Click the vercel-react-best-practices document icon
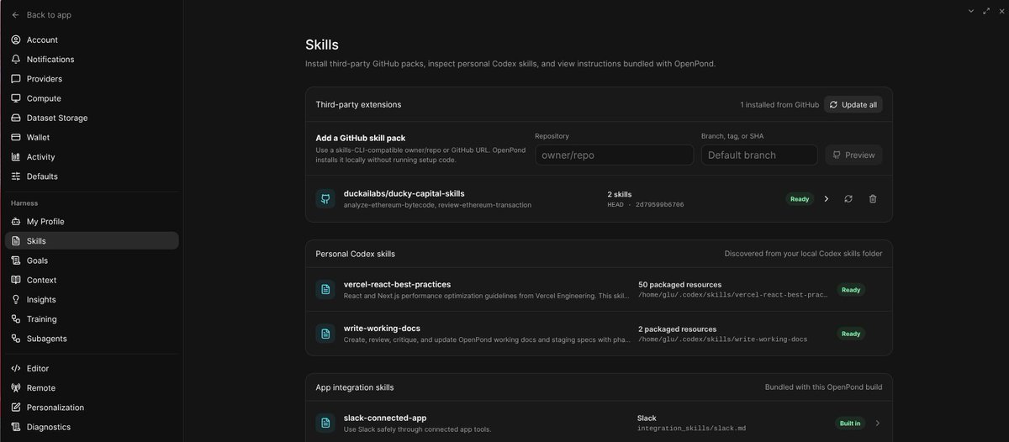Viewport: 1009px width, 442px height. (x=325, y=290)
